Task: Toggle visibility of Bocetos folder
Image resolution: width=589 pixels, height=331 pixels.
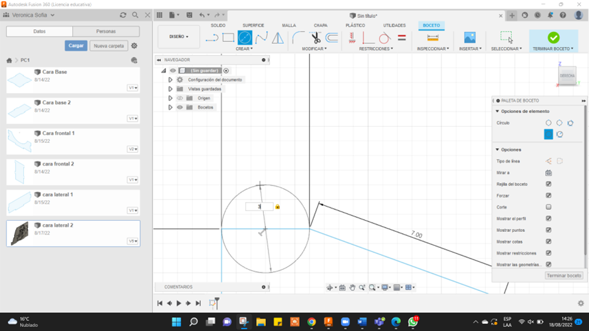Action: (x=180, y=108)
